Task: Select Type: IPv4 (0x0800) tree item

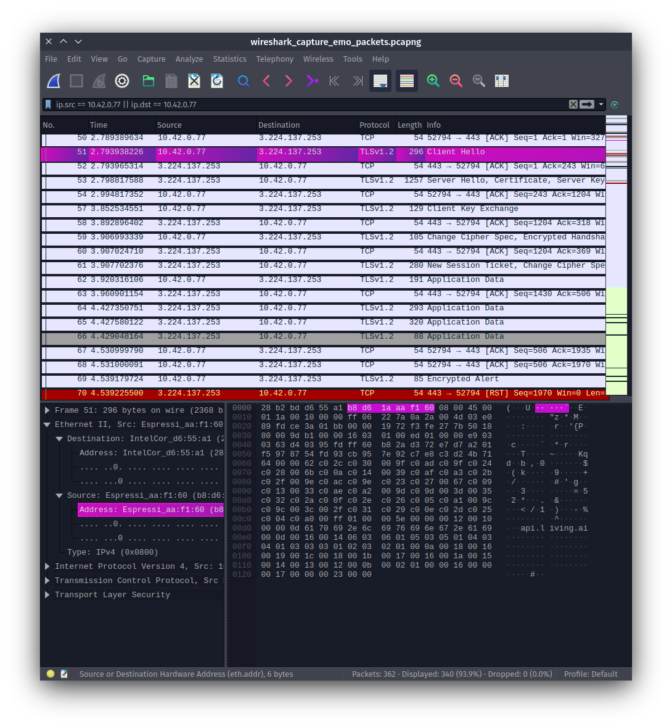Action: [x=113, y=552]
